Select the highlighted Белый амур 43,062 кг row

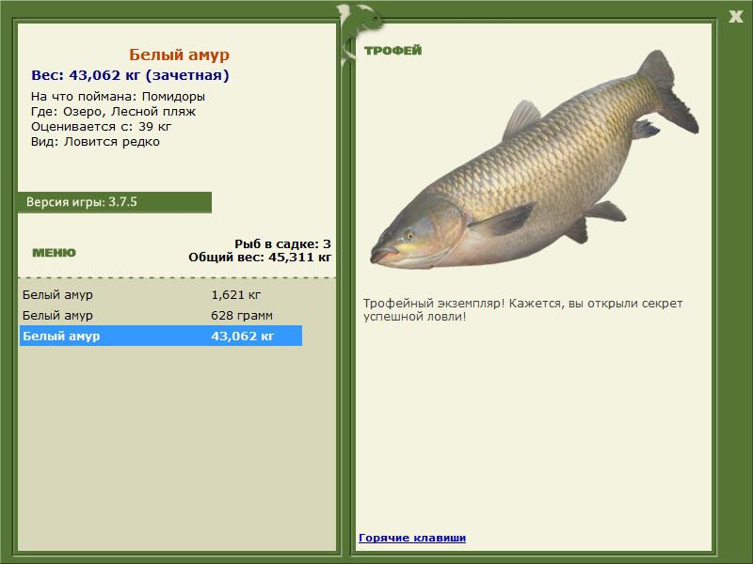[x=161, y=336]
